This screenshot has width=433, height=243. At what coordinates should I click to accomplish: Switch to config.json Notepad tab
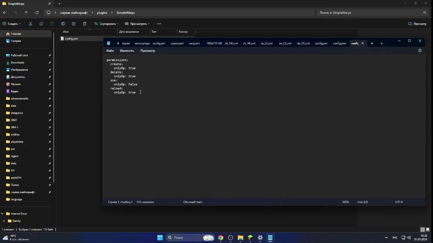tap(340, 43)
